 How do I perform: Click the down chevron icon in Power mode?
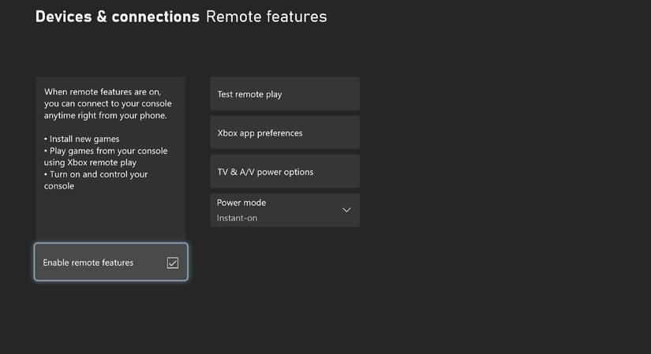click(346, 210)
